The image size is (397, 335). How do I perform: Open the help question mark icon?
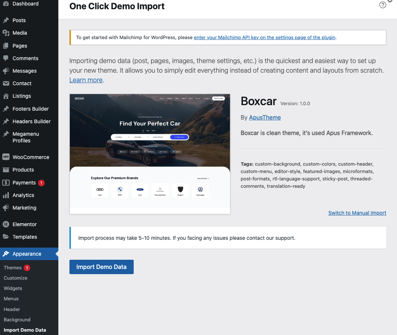point(383,5)
